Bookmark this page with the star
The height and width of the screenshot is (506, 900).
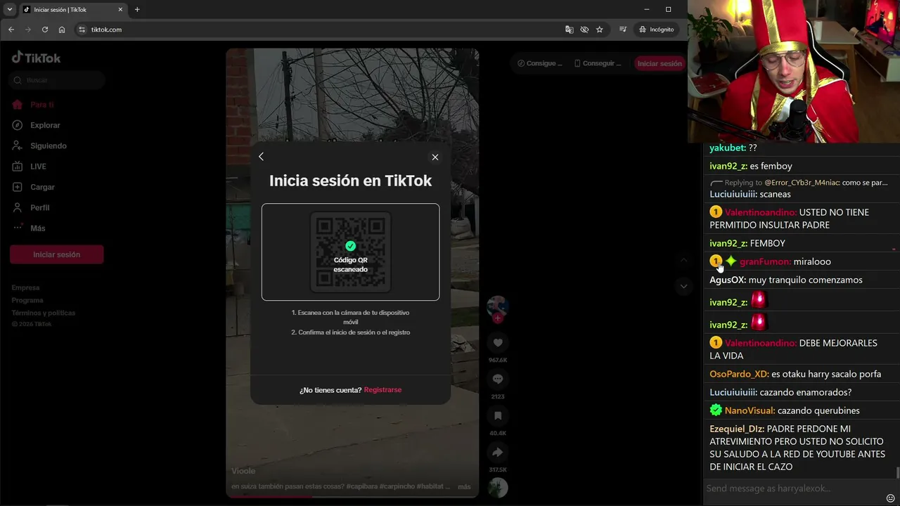(x=600, y=30)
